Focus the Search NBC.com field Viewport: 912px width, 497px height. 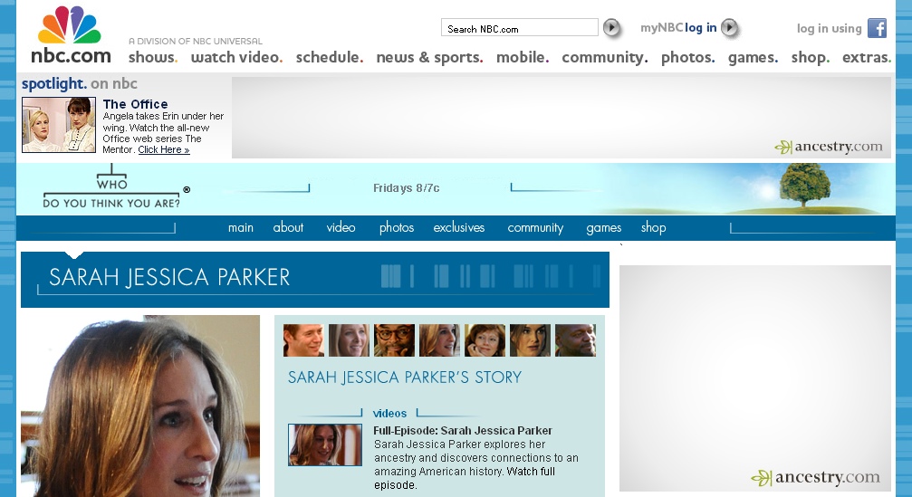pyautogui.click(x=520, y=28)
